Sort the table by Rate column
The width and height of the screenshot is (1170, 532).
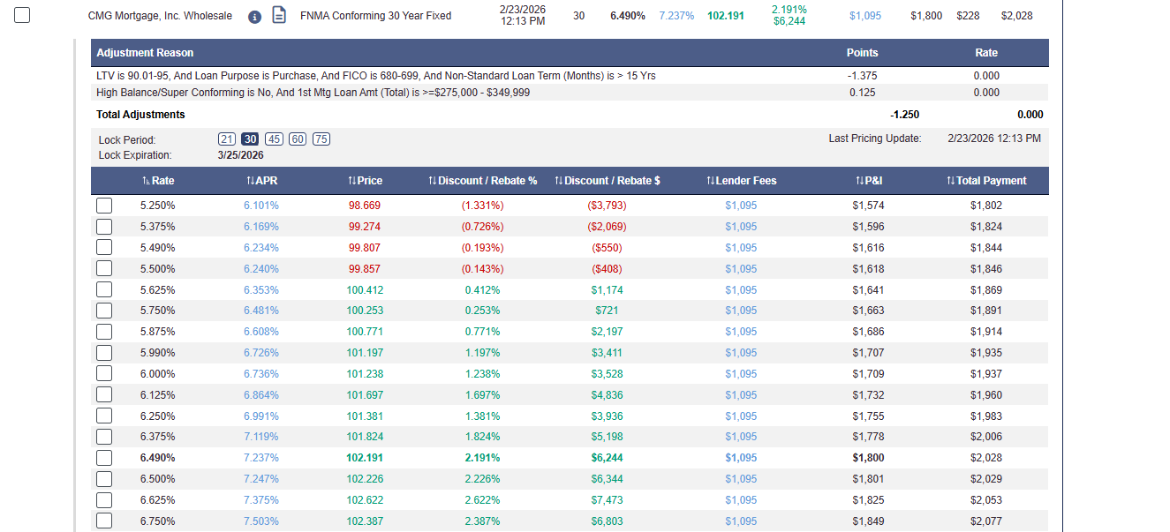pyautogui.click(x=158, y=181)
